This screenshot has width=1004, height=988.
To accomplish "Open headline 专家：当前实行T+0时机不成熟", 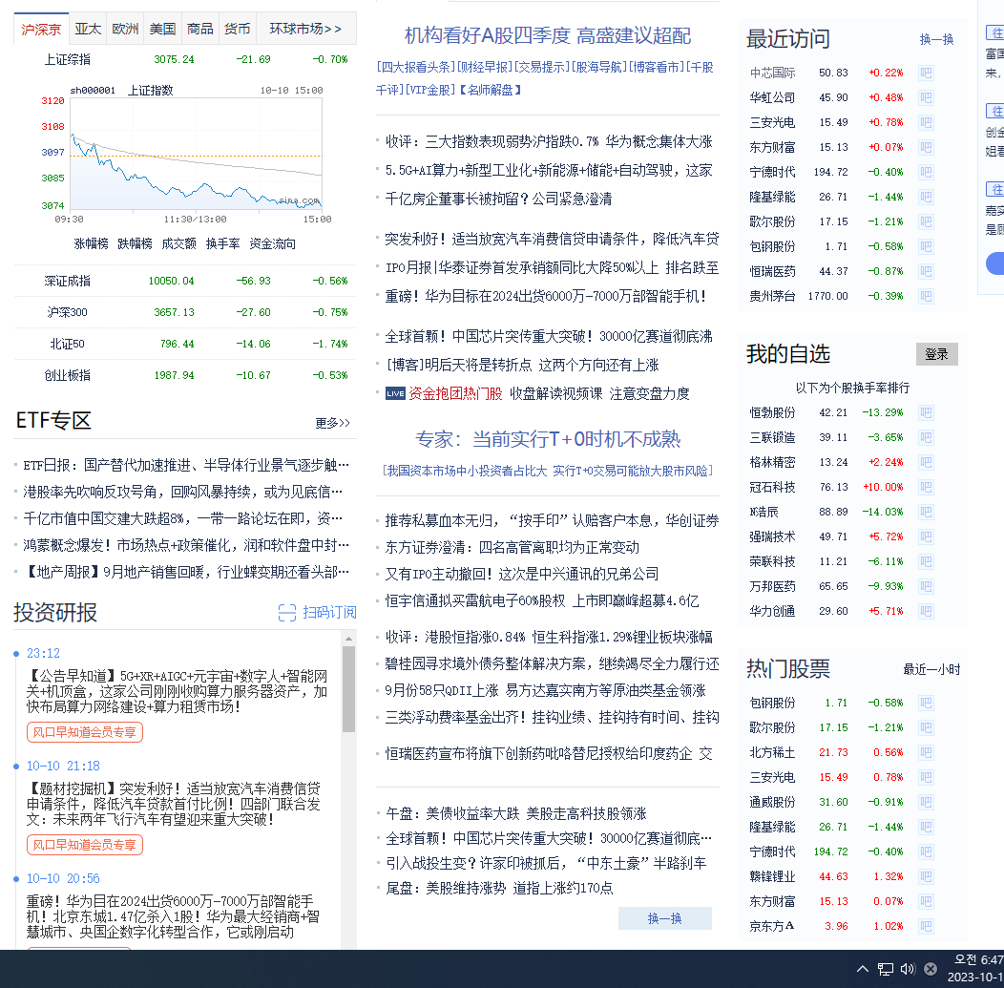I will (x=548, y=439).
